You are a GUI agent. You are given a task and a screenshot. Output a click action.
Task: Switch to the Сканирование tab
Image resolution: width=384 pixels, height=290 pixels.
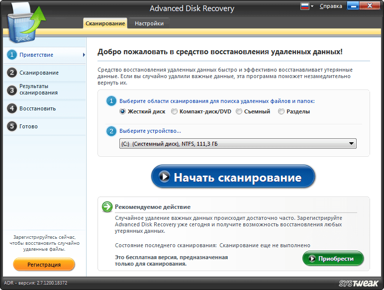pyautogui.click(x=105, y=23)
